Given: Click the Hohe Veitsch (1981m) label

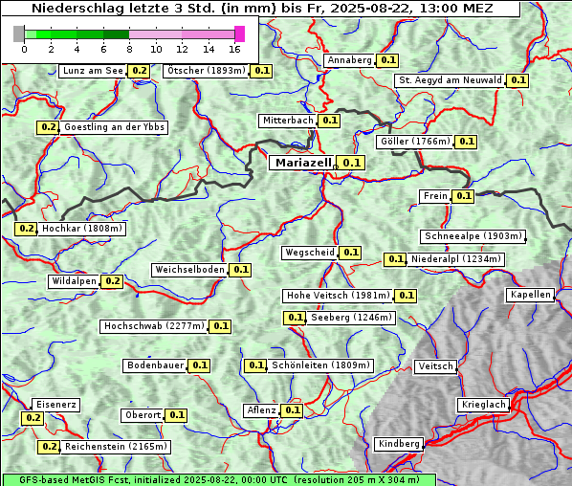Looking at the screenshot, I should click(x=339, y=296).
